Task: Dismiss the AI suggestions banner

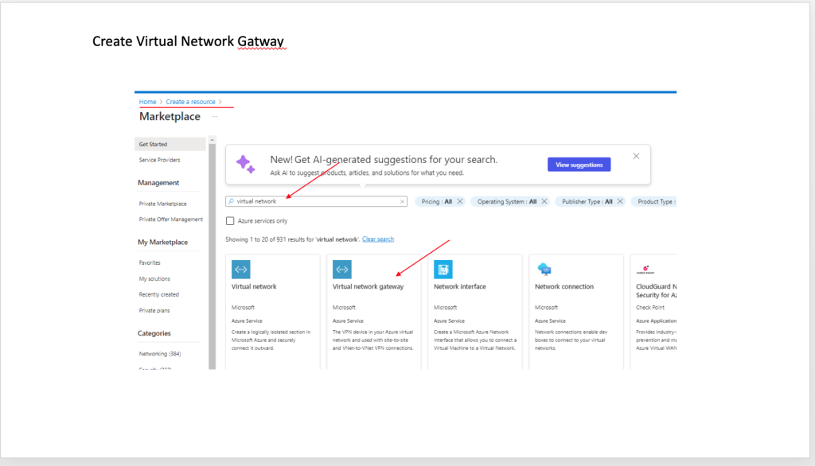Action: (x=636, y=157)
